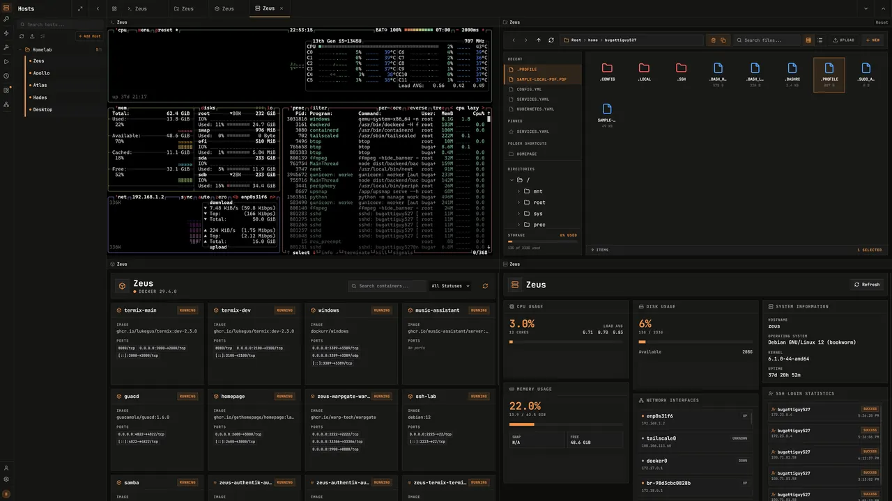Toggle the split-screen layout icon beside tabs

[x=114, y=8]
